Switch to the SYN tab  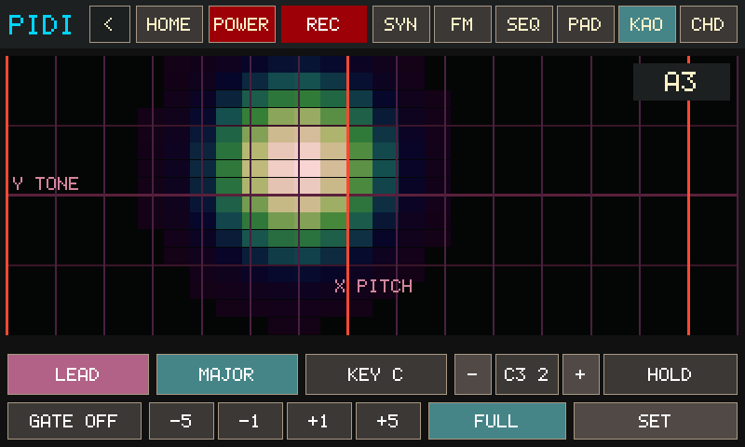tap(401, 24)
